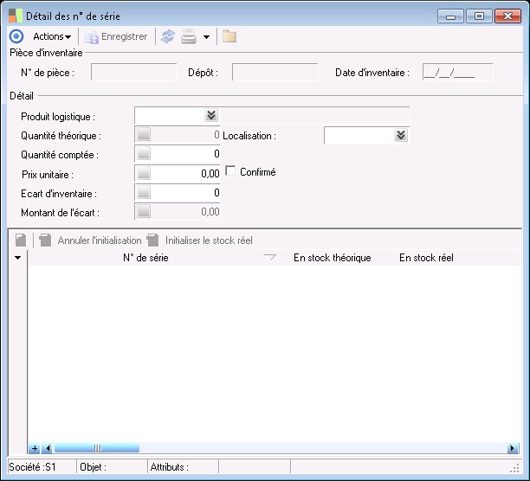Click the Quantité comptée value field

[185, 154]
